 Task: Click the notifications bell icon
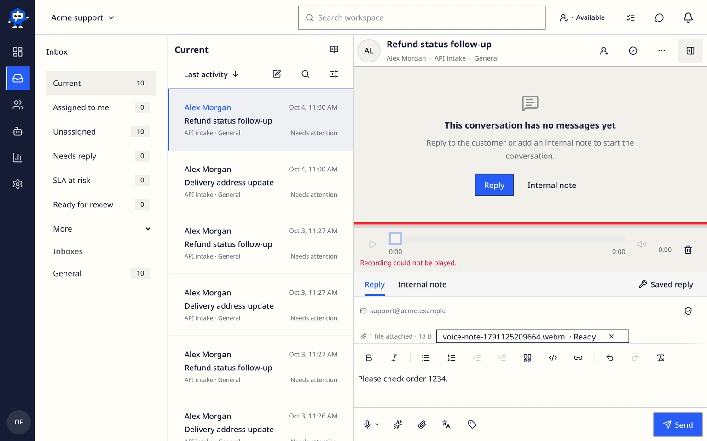tap(688, 17)
